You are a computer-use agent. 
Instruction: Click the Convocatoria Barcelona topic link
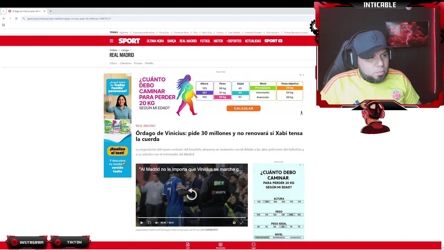144,33
